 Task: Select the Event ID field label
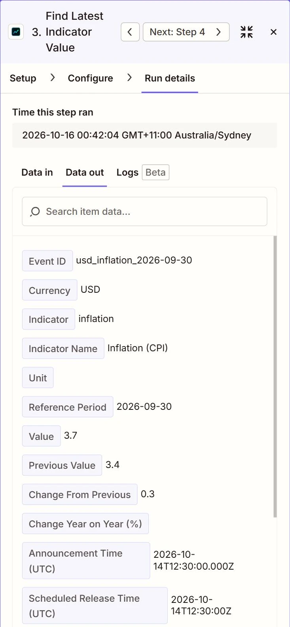click(x=47, y=261)
